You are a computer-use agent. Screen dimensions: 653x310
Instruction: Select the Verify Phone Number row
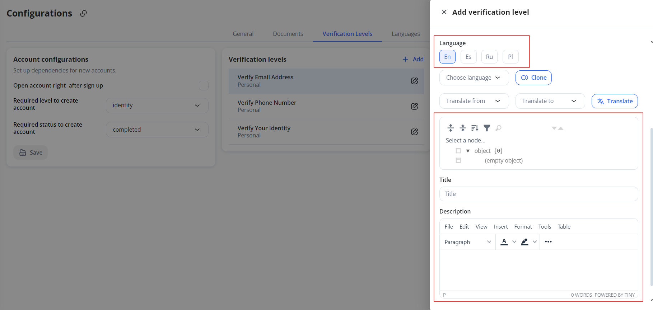326,106
